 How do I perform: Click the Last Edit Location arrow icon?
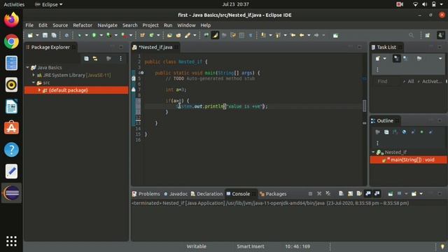coord(293,36)
